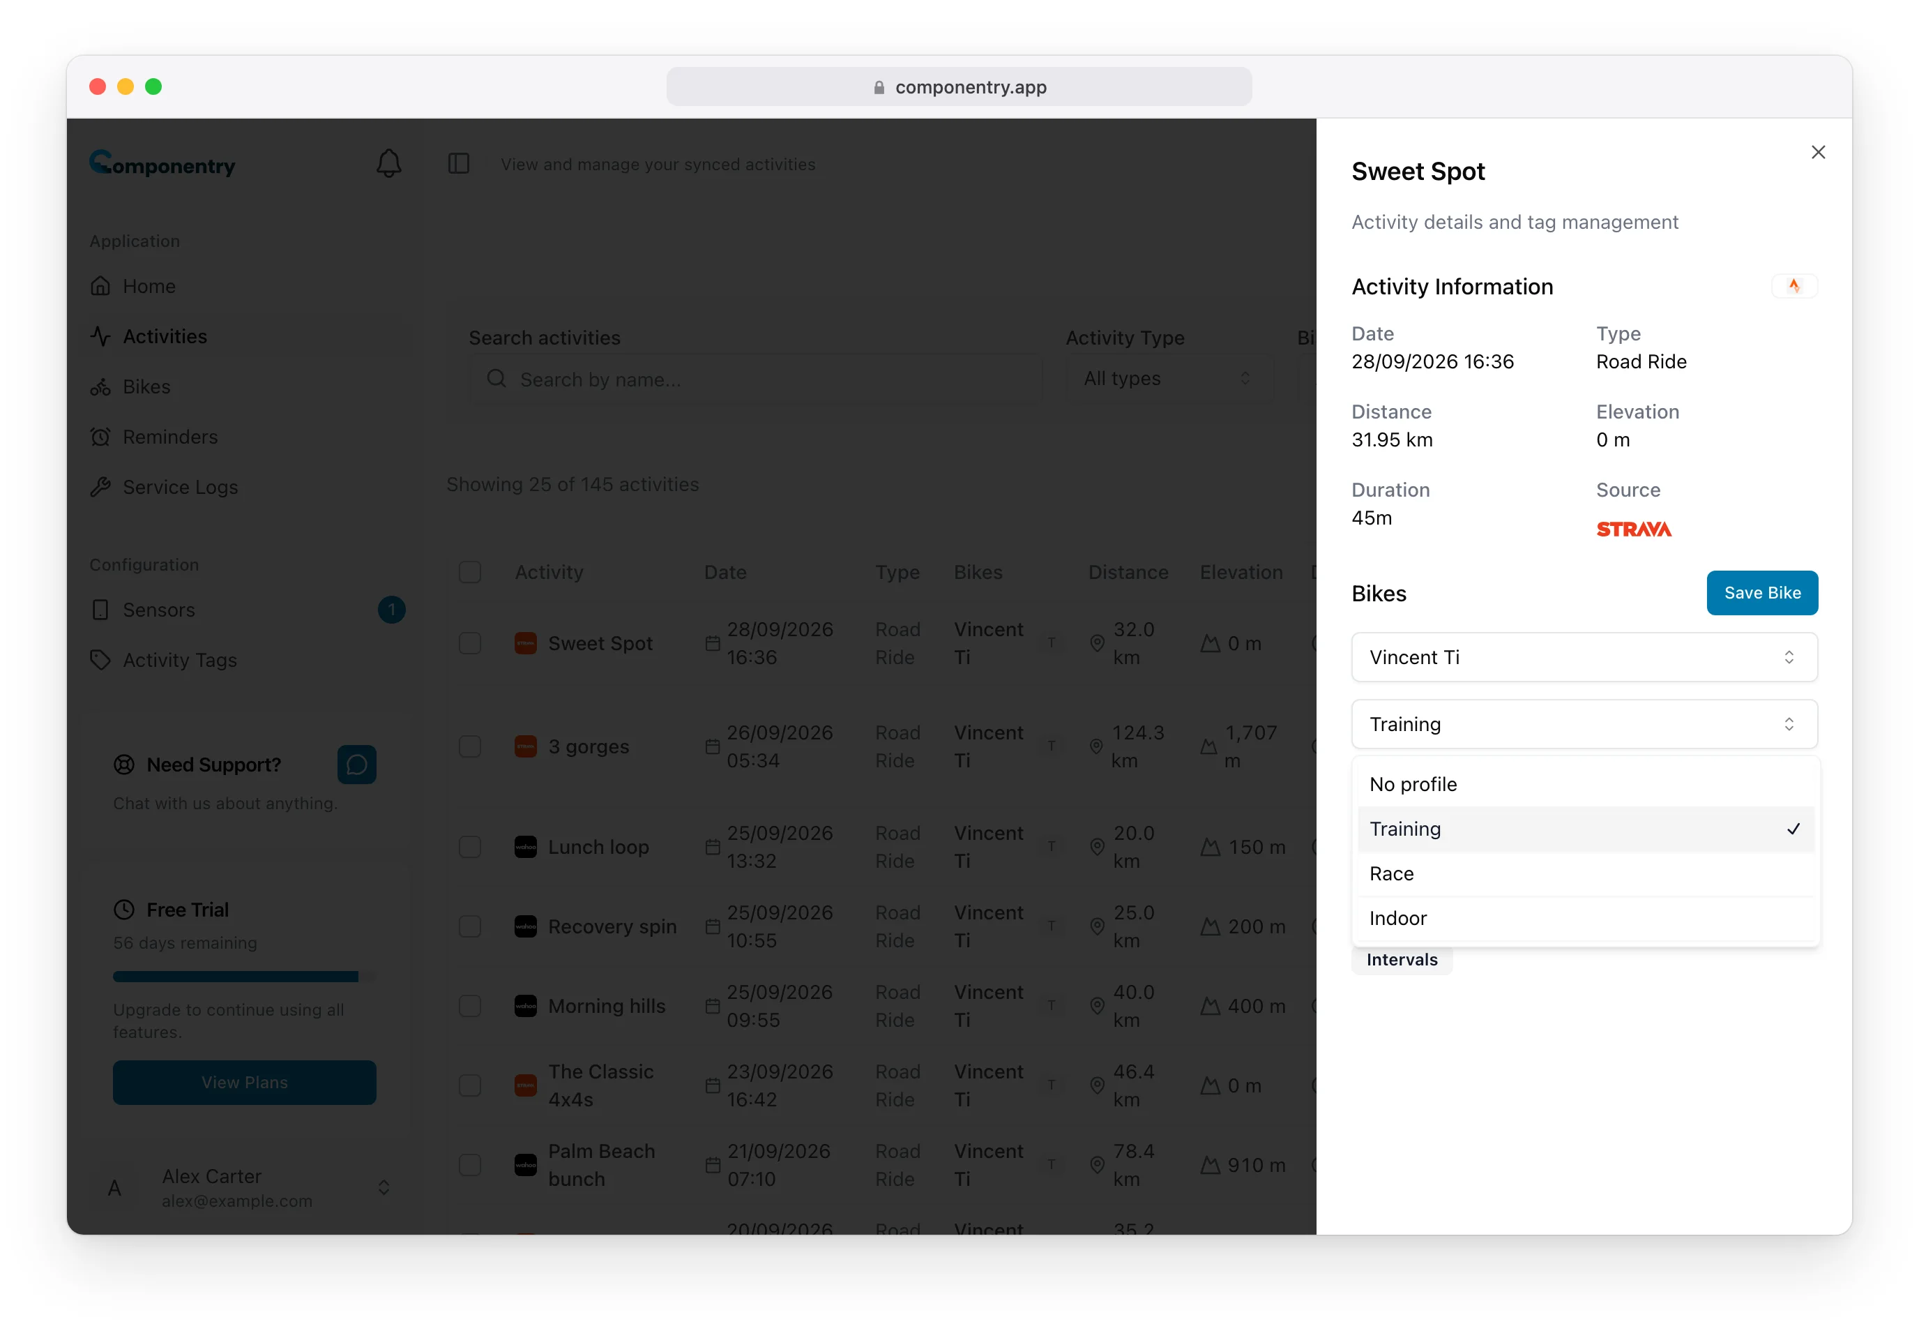Click the Save Bike button
Viewport: 1919px width, 1324px height.
coord(1761,592)
